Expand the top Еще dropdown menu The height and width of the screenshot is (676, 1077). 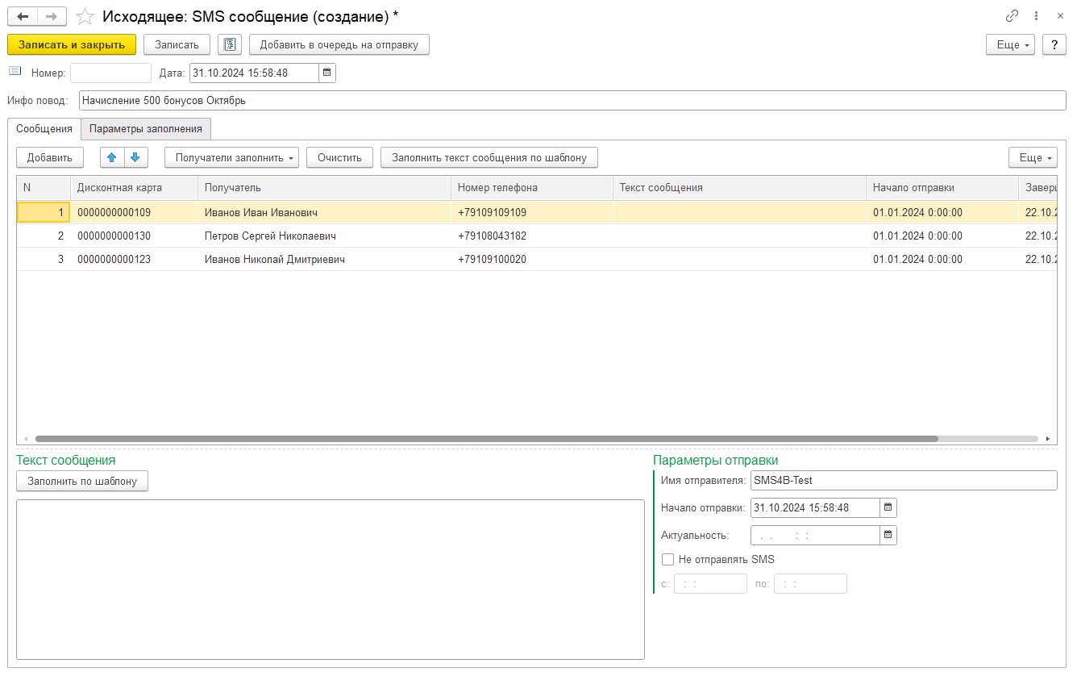coord(1010,44)
